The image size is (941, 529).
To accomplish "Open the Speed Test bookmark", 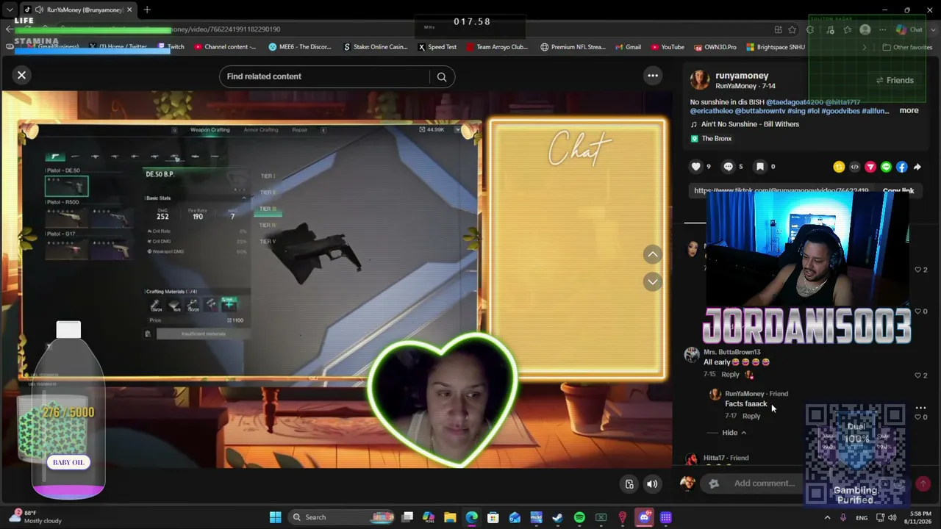I will tap(437, 47).
